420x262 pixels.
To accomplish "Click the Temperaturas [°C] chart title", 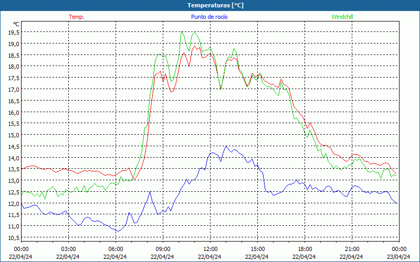I will pos(215,5).
